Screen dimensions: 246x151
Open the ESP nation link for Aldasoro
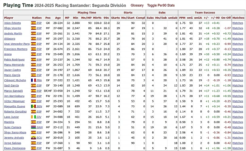(39, 39)
